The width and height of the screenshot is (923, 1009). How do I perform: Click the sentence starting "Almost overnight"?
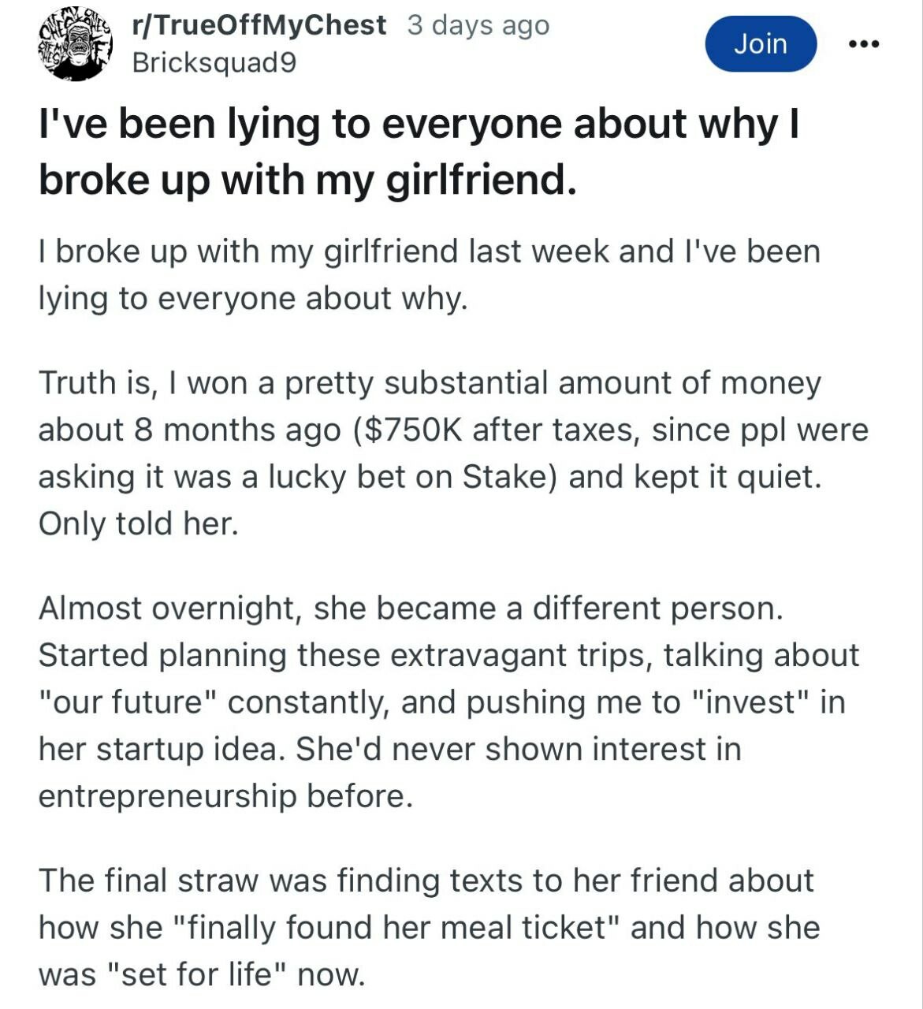click(x=411, y=609)
